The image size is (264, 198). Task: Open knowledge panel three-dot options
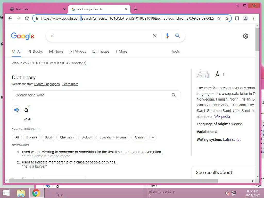[224, 75]
